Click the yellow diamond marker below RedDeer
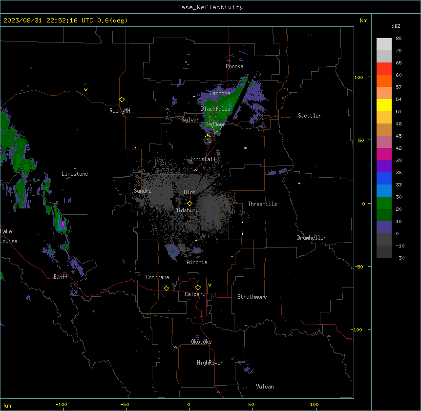This screenshot has height=411, width=421. pyautogui.click(x=208, y=137)
